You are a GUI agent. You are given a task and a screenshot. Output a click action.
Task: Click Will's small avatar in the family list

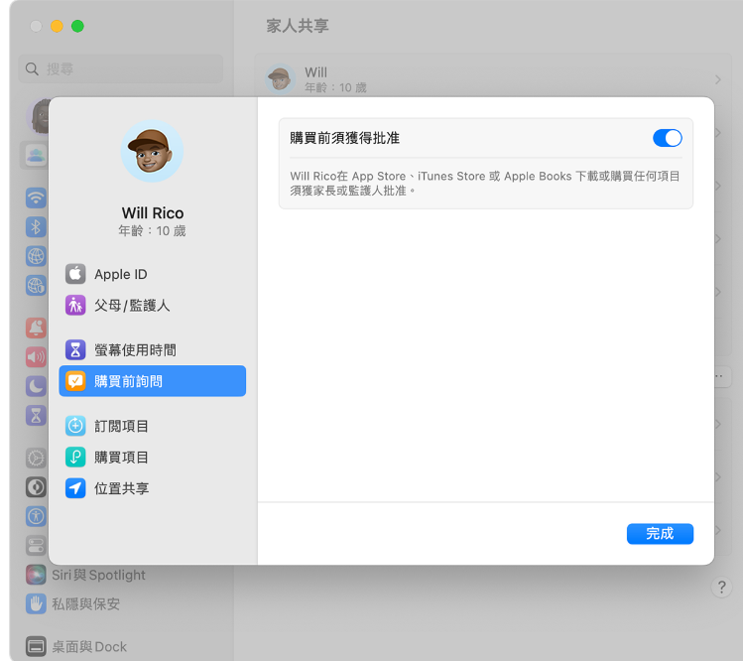pyautogui.click(x=281, y=79)
